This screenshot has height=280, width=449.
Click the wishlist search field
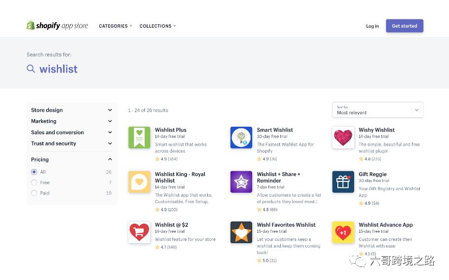pyautogui.click(x=59, y=69)
